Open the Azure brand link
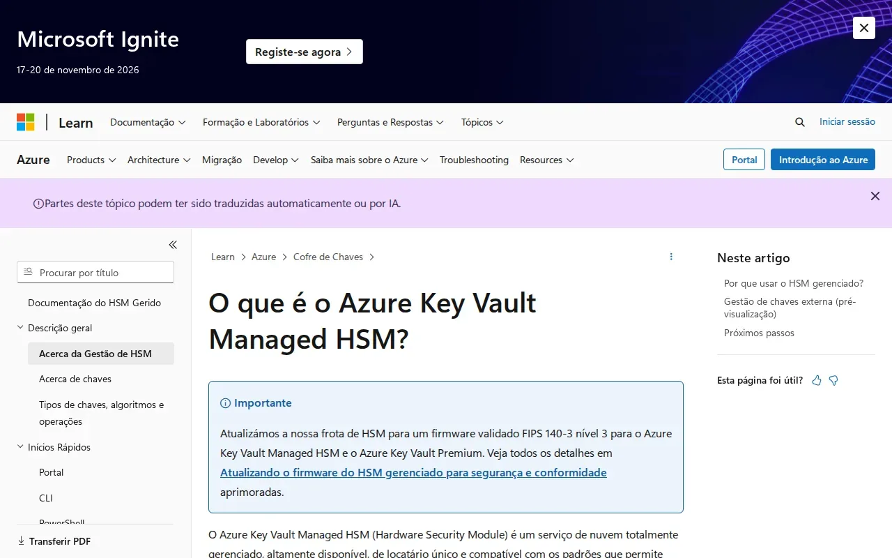 (x=33, y=160)
